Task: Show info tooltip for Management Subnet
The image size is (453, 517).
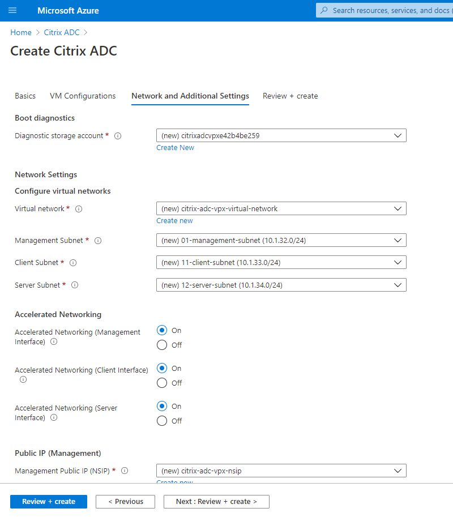Action: click(98, 241)
